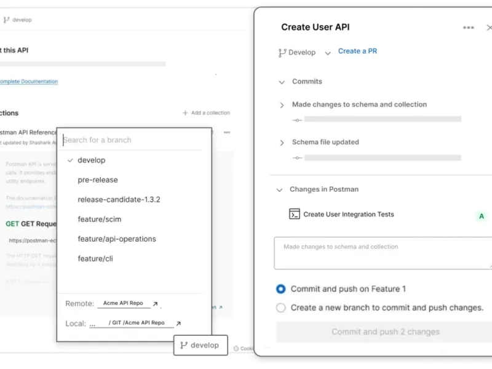The image size is (492, 369).
Task: Select Create a new branch radio option
Action: [281, 307]
